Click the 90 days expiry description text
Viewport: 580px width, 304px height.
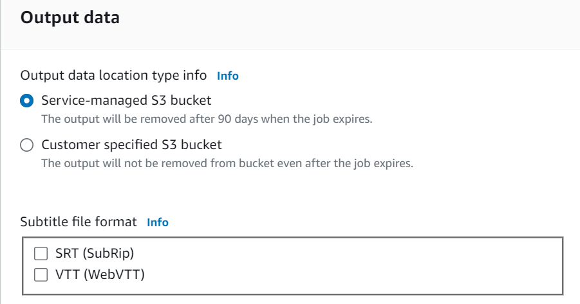coord(207,119)
